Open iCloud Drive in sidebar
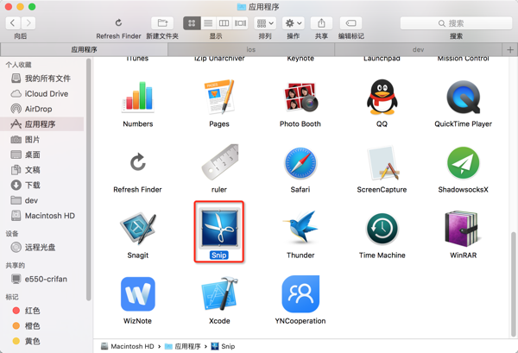This screenshot has height=353, width=518. click(42, 94)
